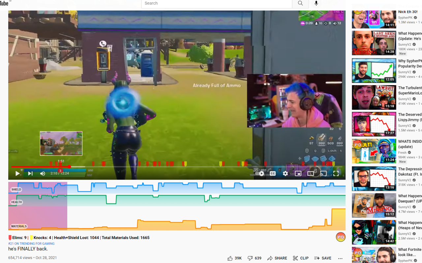The height and width of the screenshot is (263, 422).
Task: Click the yellow knock marker near timeline middle
Action: click(185, 163)
